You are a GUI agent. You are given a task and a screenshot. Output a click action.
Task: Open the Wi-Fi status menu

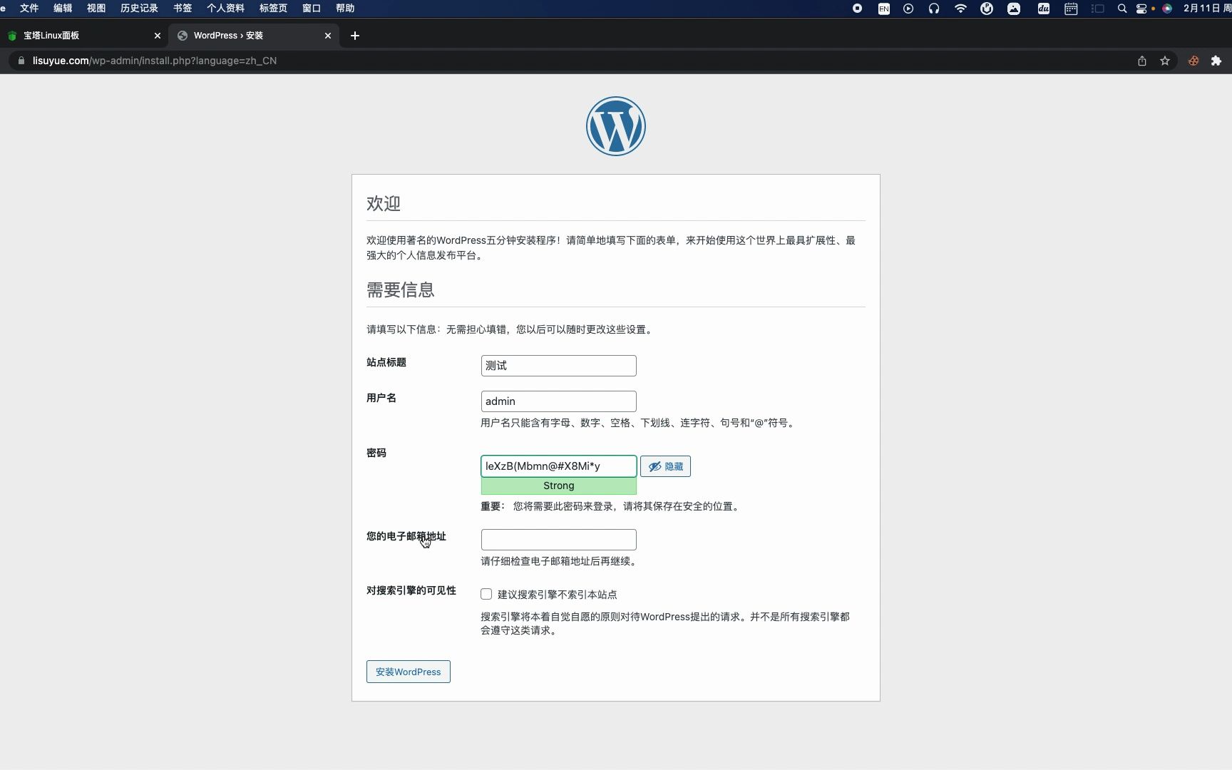coord(960,9)
